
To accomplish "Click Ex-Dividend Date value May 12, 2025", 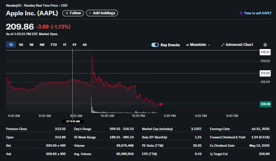I will [259, 145].
